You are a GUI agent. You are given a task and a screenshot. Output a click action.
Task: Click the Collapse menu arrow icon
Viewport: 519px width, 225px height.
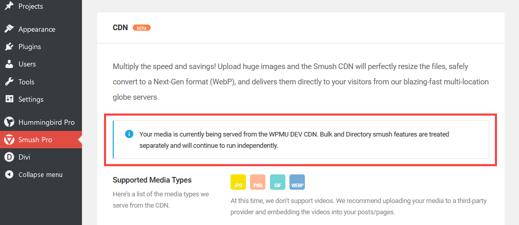9,174
